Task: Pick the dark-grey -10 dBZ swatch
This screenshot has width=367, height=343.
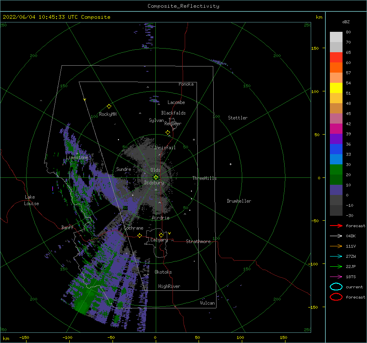Action: 336,210
